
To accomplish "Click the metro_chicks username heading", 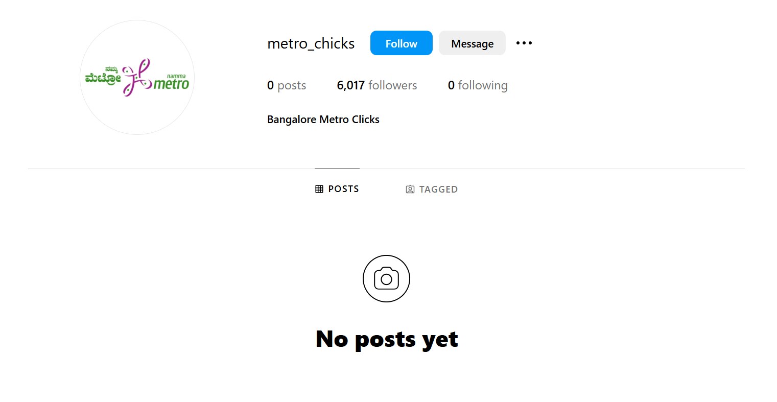I will click(311, 43).
